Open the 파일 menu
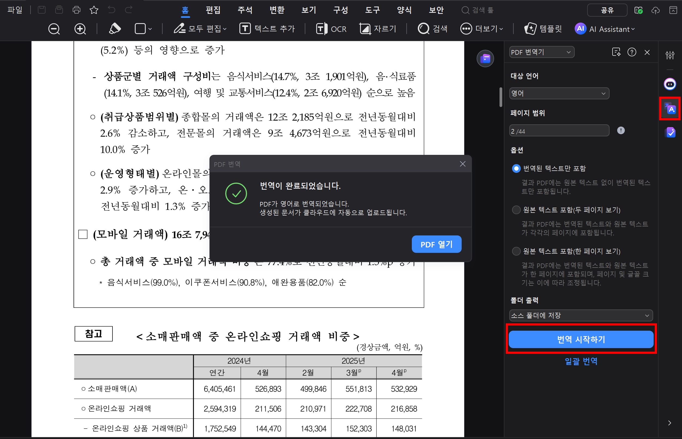 pyautogui.click(x=14, y=10)
